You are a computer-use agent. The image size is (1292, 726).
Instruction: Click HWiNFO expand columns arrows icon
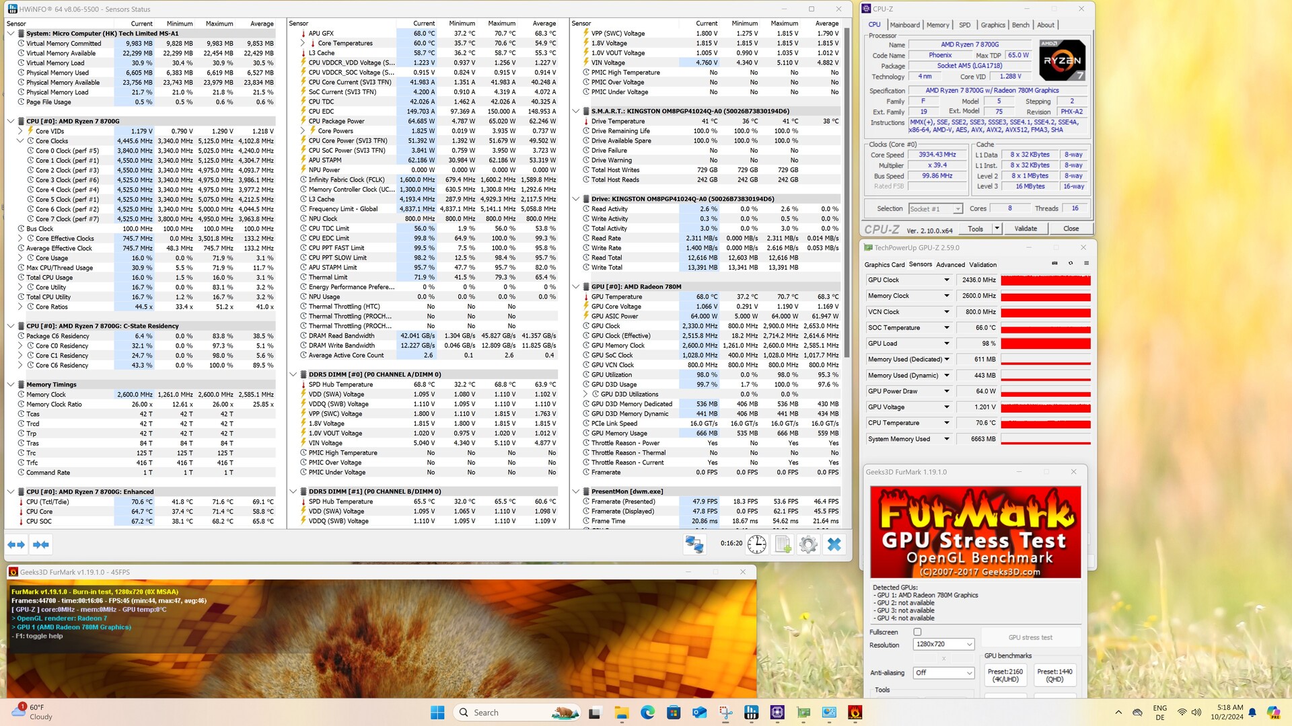click(x=16, y=544)
